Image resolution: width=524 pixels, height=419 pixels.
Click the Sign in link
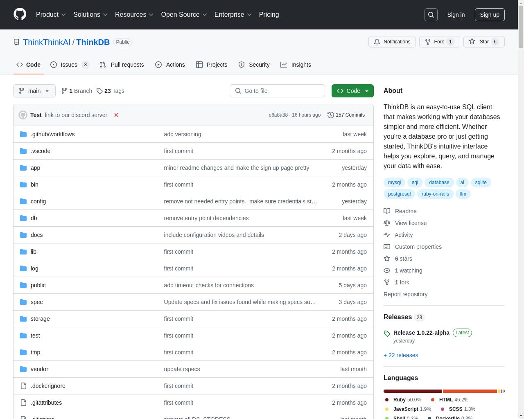pos(456,15)
